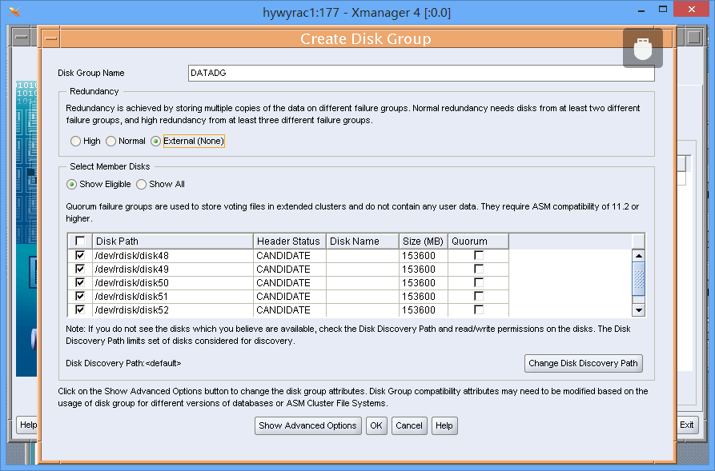
Task: Select External (None) redundancy option
Action: point(156,142)
